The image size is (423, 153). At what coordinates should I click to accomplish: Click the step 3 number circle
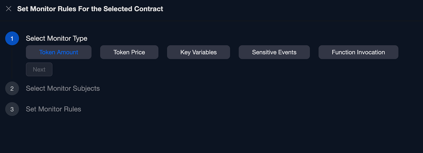[x=12, y=109]
